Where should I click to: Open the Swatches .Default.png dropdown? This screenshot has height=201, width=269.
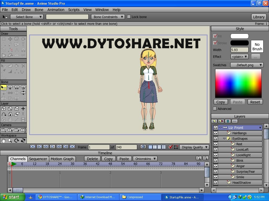[x=247, y=65]
